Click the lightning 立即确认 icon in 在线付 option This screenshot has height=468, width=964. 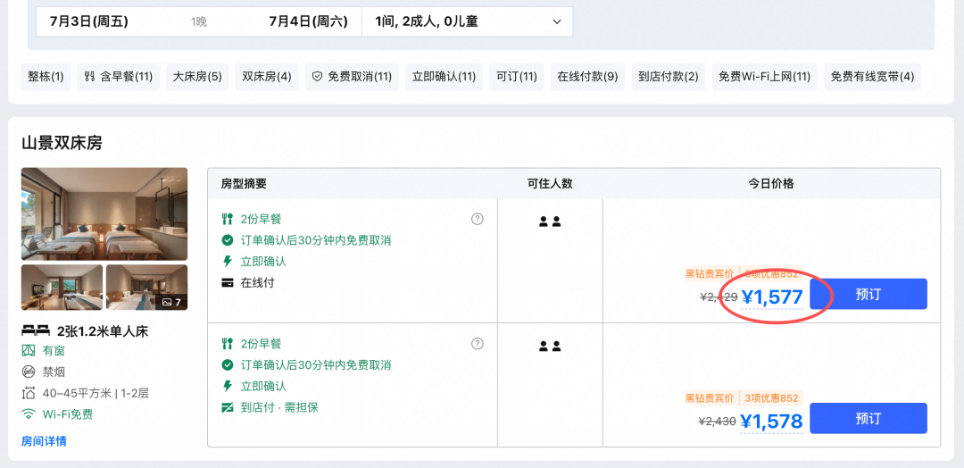click(x=228, y=262)
